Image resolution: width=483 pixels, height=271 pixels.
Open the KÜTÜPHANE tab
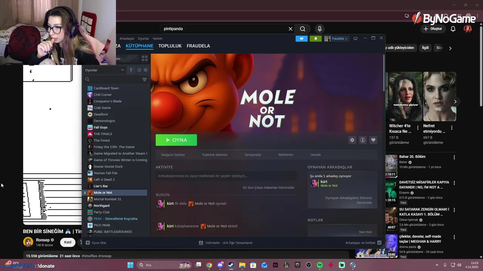[x=139, y=46]
